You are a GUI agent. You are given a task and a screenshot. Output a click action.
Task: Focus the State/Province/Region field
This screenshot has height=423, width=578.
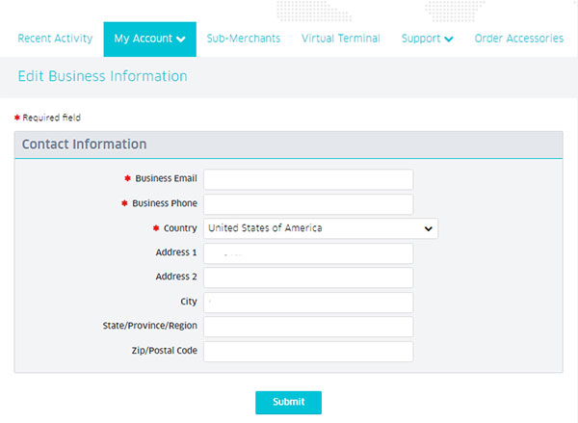click(x=308, y=327)
